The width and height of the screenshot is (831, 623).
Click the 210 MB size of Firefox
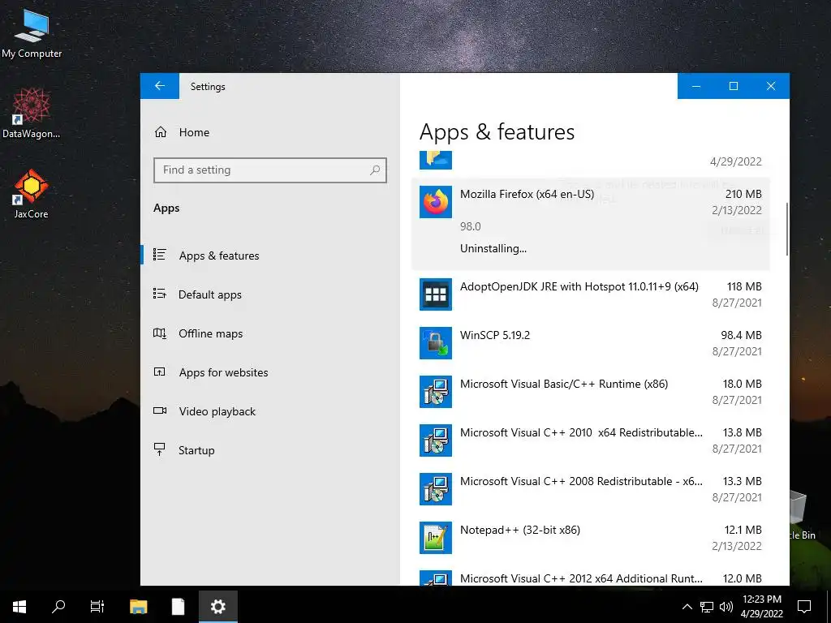(743, 195)
